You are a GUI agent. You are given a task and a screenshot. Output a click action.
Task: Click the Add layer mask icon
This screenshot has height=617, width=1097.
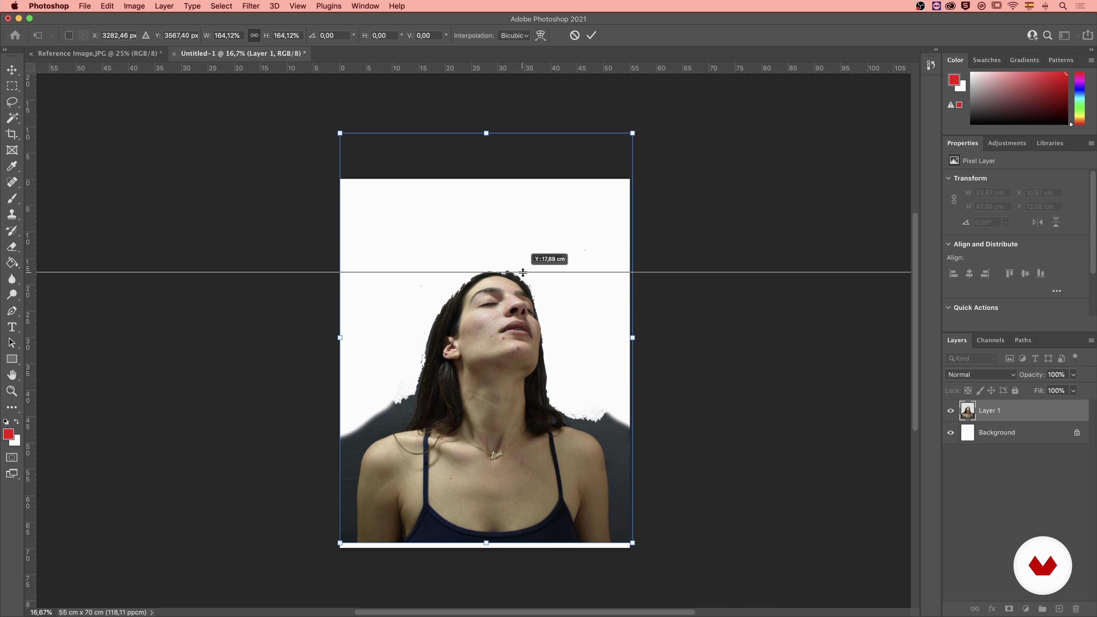coord(1009,609)
